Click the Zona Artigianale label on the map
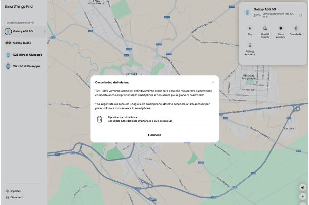Viewport: 309px width, 205px height. click(249, 77)
